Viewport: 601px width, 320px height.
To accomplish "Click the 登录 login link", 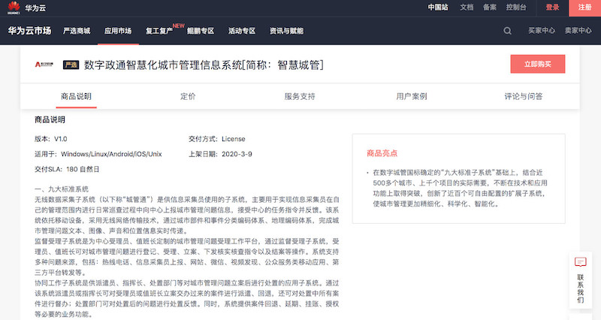I will tap(552, 7).
